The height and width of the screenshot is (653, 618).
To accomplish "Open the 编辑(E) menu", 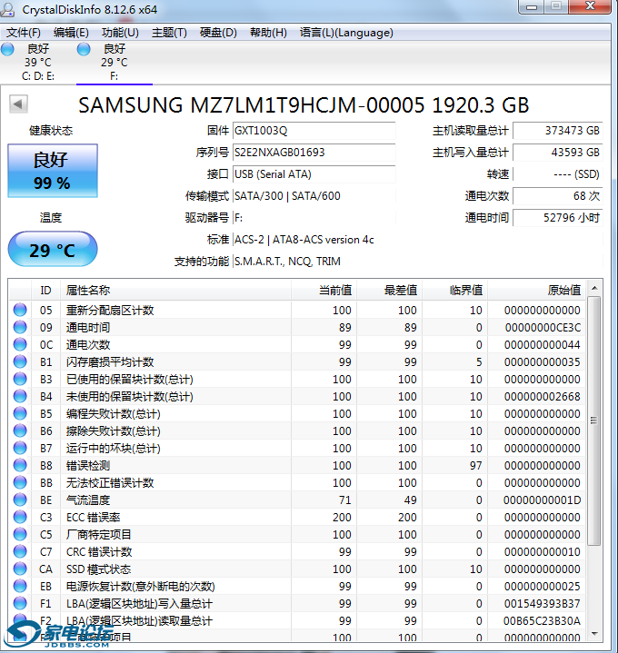I will click(71, 33).
